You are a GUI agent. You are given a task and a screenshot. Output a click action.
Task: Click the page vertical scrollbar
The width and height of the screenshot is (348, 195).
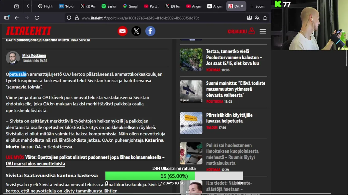(346, 58)
